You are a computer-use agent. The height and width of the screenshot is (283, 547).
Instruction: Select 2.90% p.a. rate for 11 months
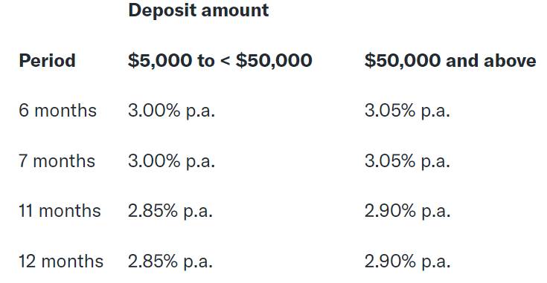tap(408, 212)
